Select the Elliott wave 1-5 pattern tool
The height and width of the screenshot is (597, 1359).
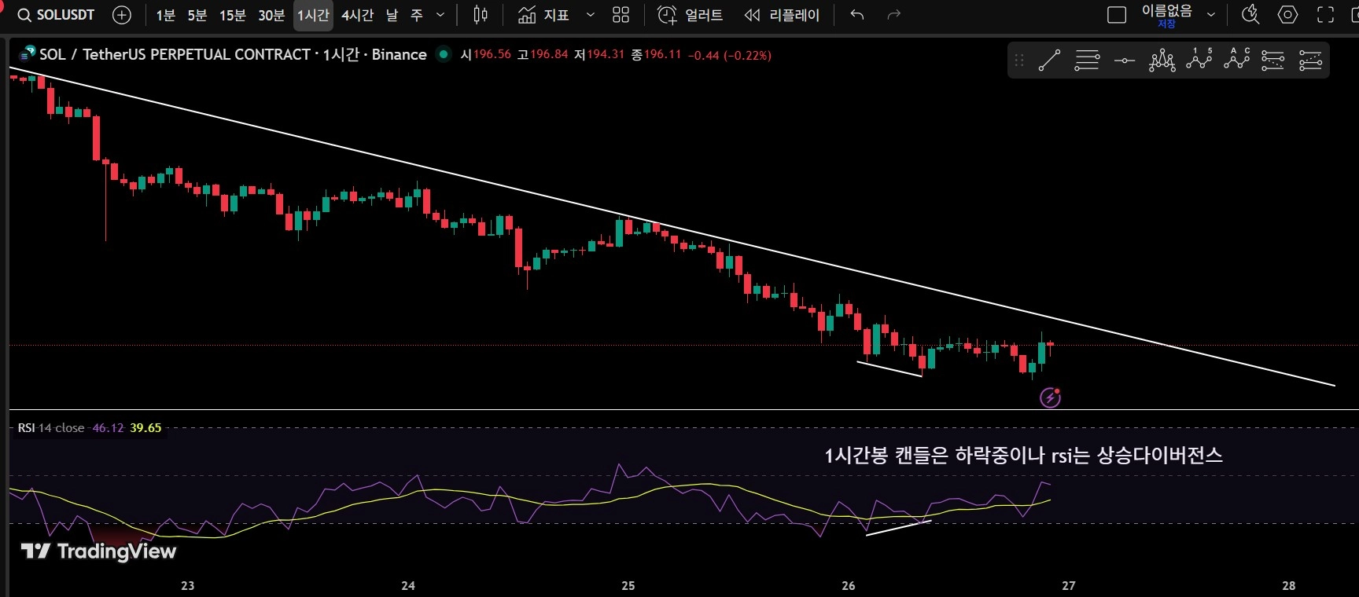pos(1199,59)
